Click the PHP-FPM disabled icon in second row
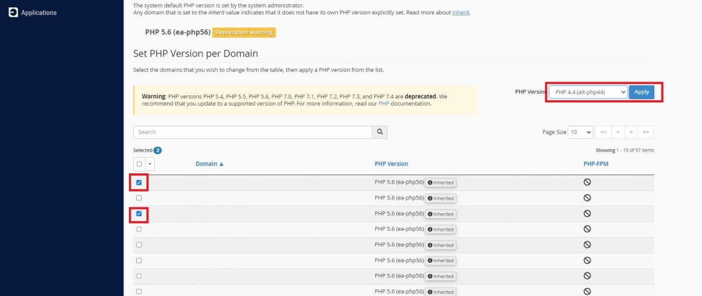This screenshot has height=296, width=702. tap(588, 198)
